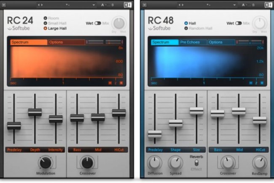Open the header menu arrow in RC 24 window

(4, 5)
